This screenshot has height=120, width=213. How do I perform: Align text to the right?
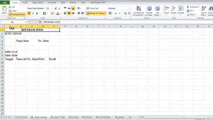(x=73, y=13)
